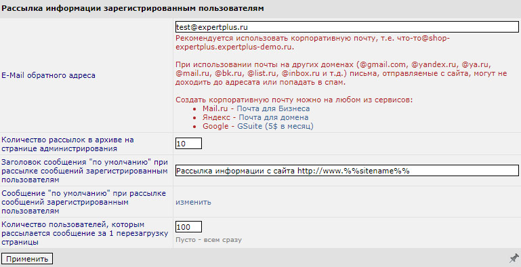Screen dimensions: 521x267
Task: Click the pin icon at the bottom right
Action: pyautogui.click(x=514, y=258)
